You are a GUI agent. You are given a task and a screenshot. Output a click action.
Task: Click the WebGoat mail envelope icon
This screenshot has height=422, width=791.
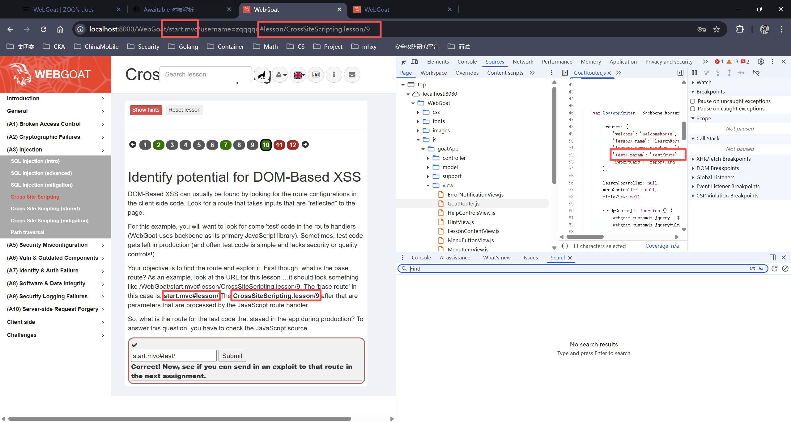coord(352,75)
